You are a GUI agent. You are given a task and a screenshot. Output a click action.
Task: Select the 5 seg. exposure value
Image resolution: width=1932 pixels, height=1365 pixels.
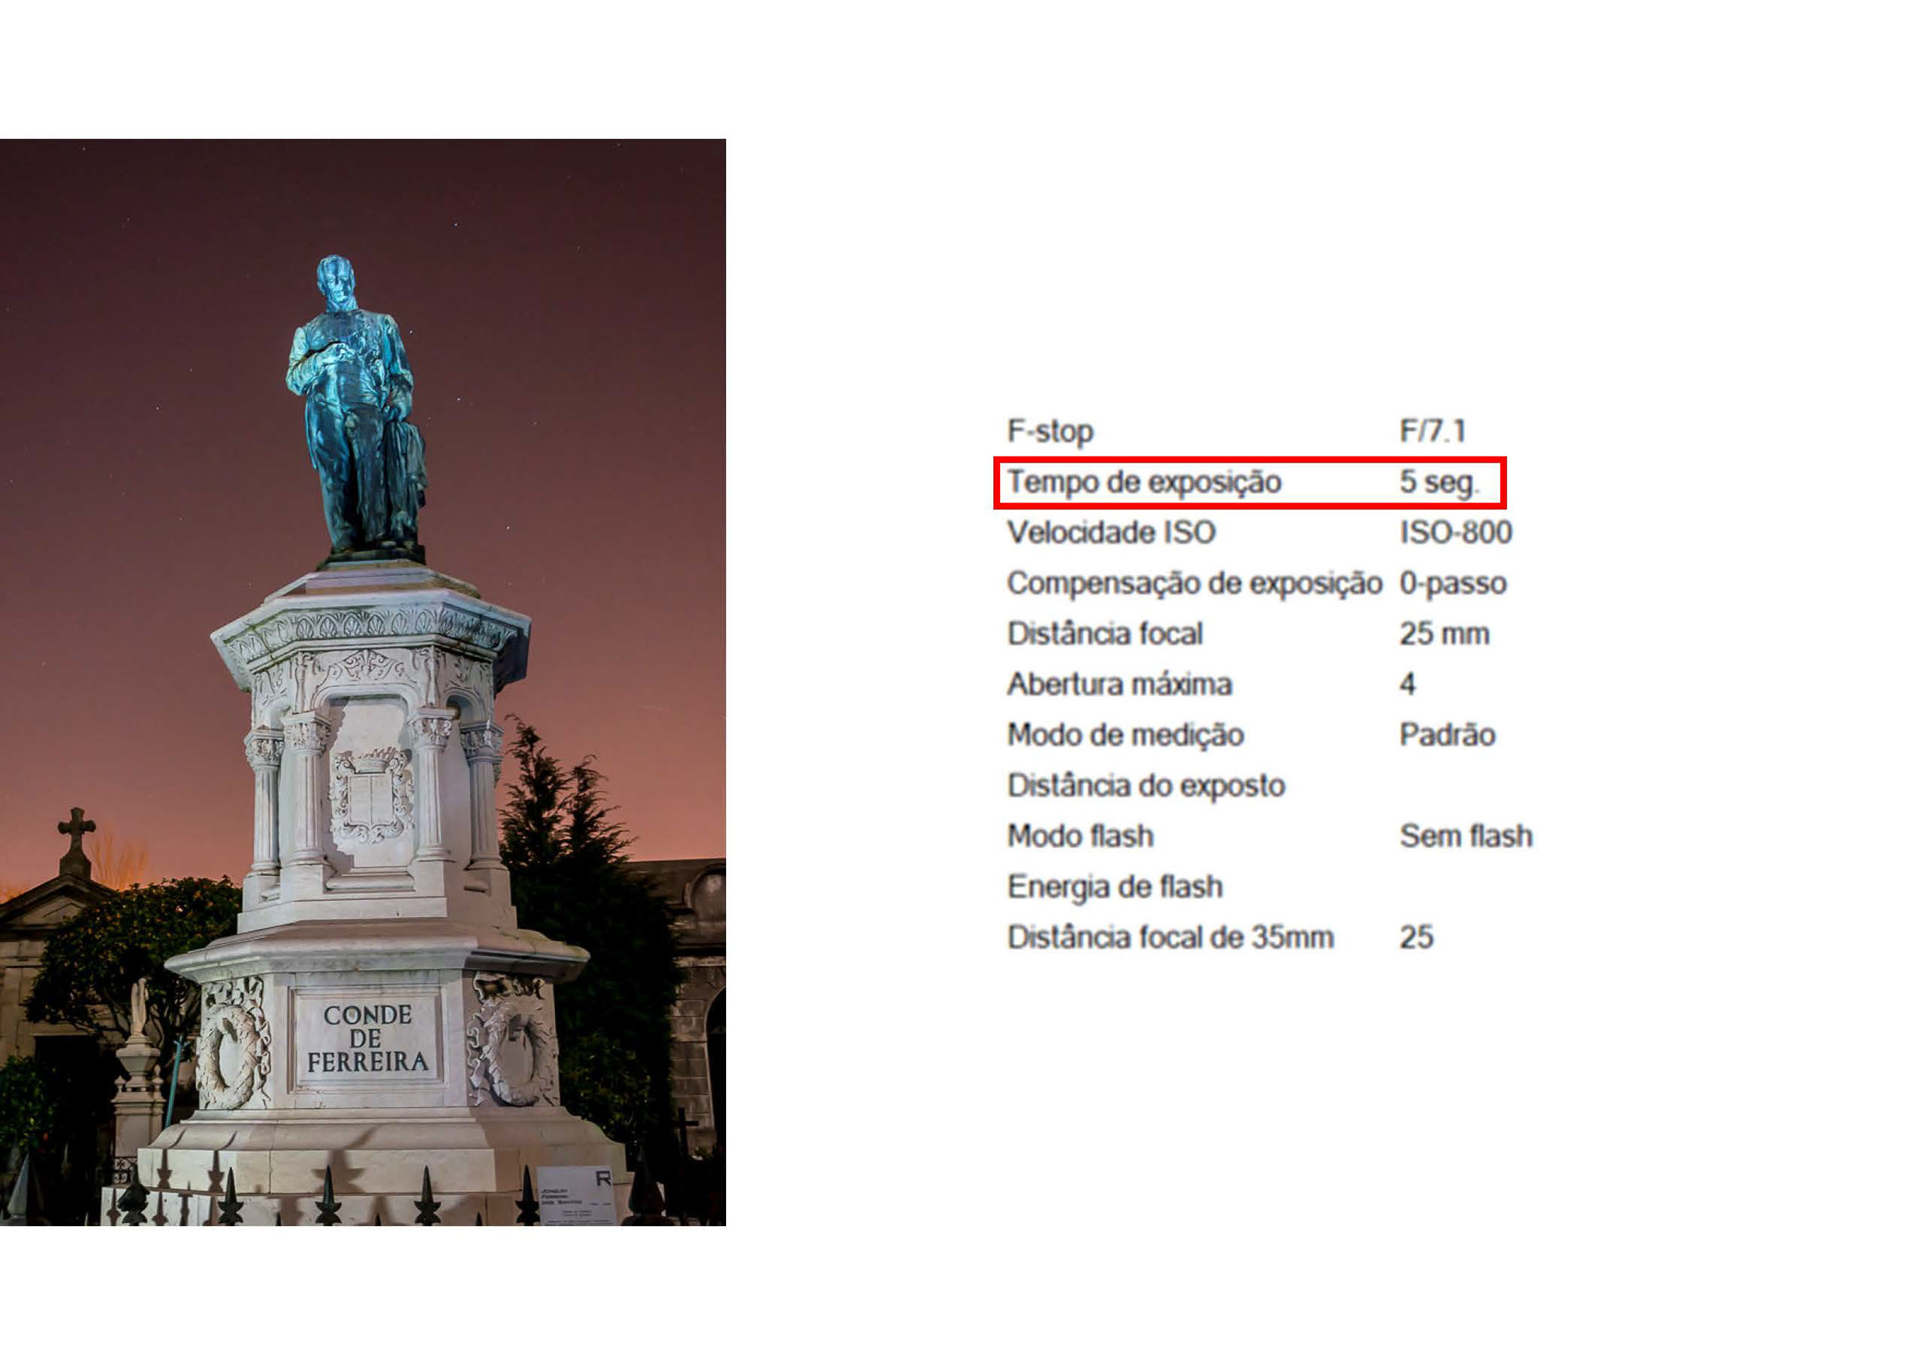click(x=1438, y=483)
